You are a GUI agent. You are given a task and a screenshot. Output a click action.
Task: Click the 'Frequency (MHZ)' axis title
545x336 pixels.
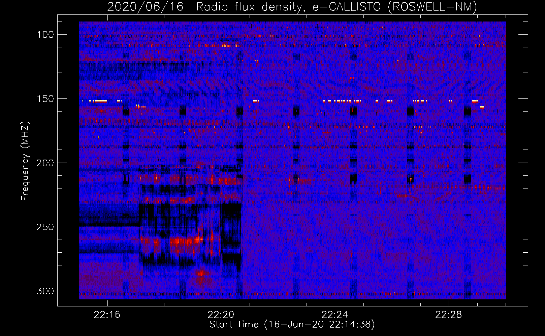pos(26,161)
